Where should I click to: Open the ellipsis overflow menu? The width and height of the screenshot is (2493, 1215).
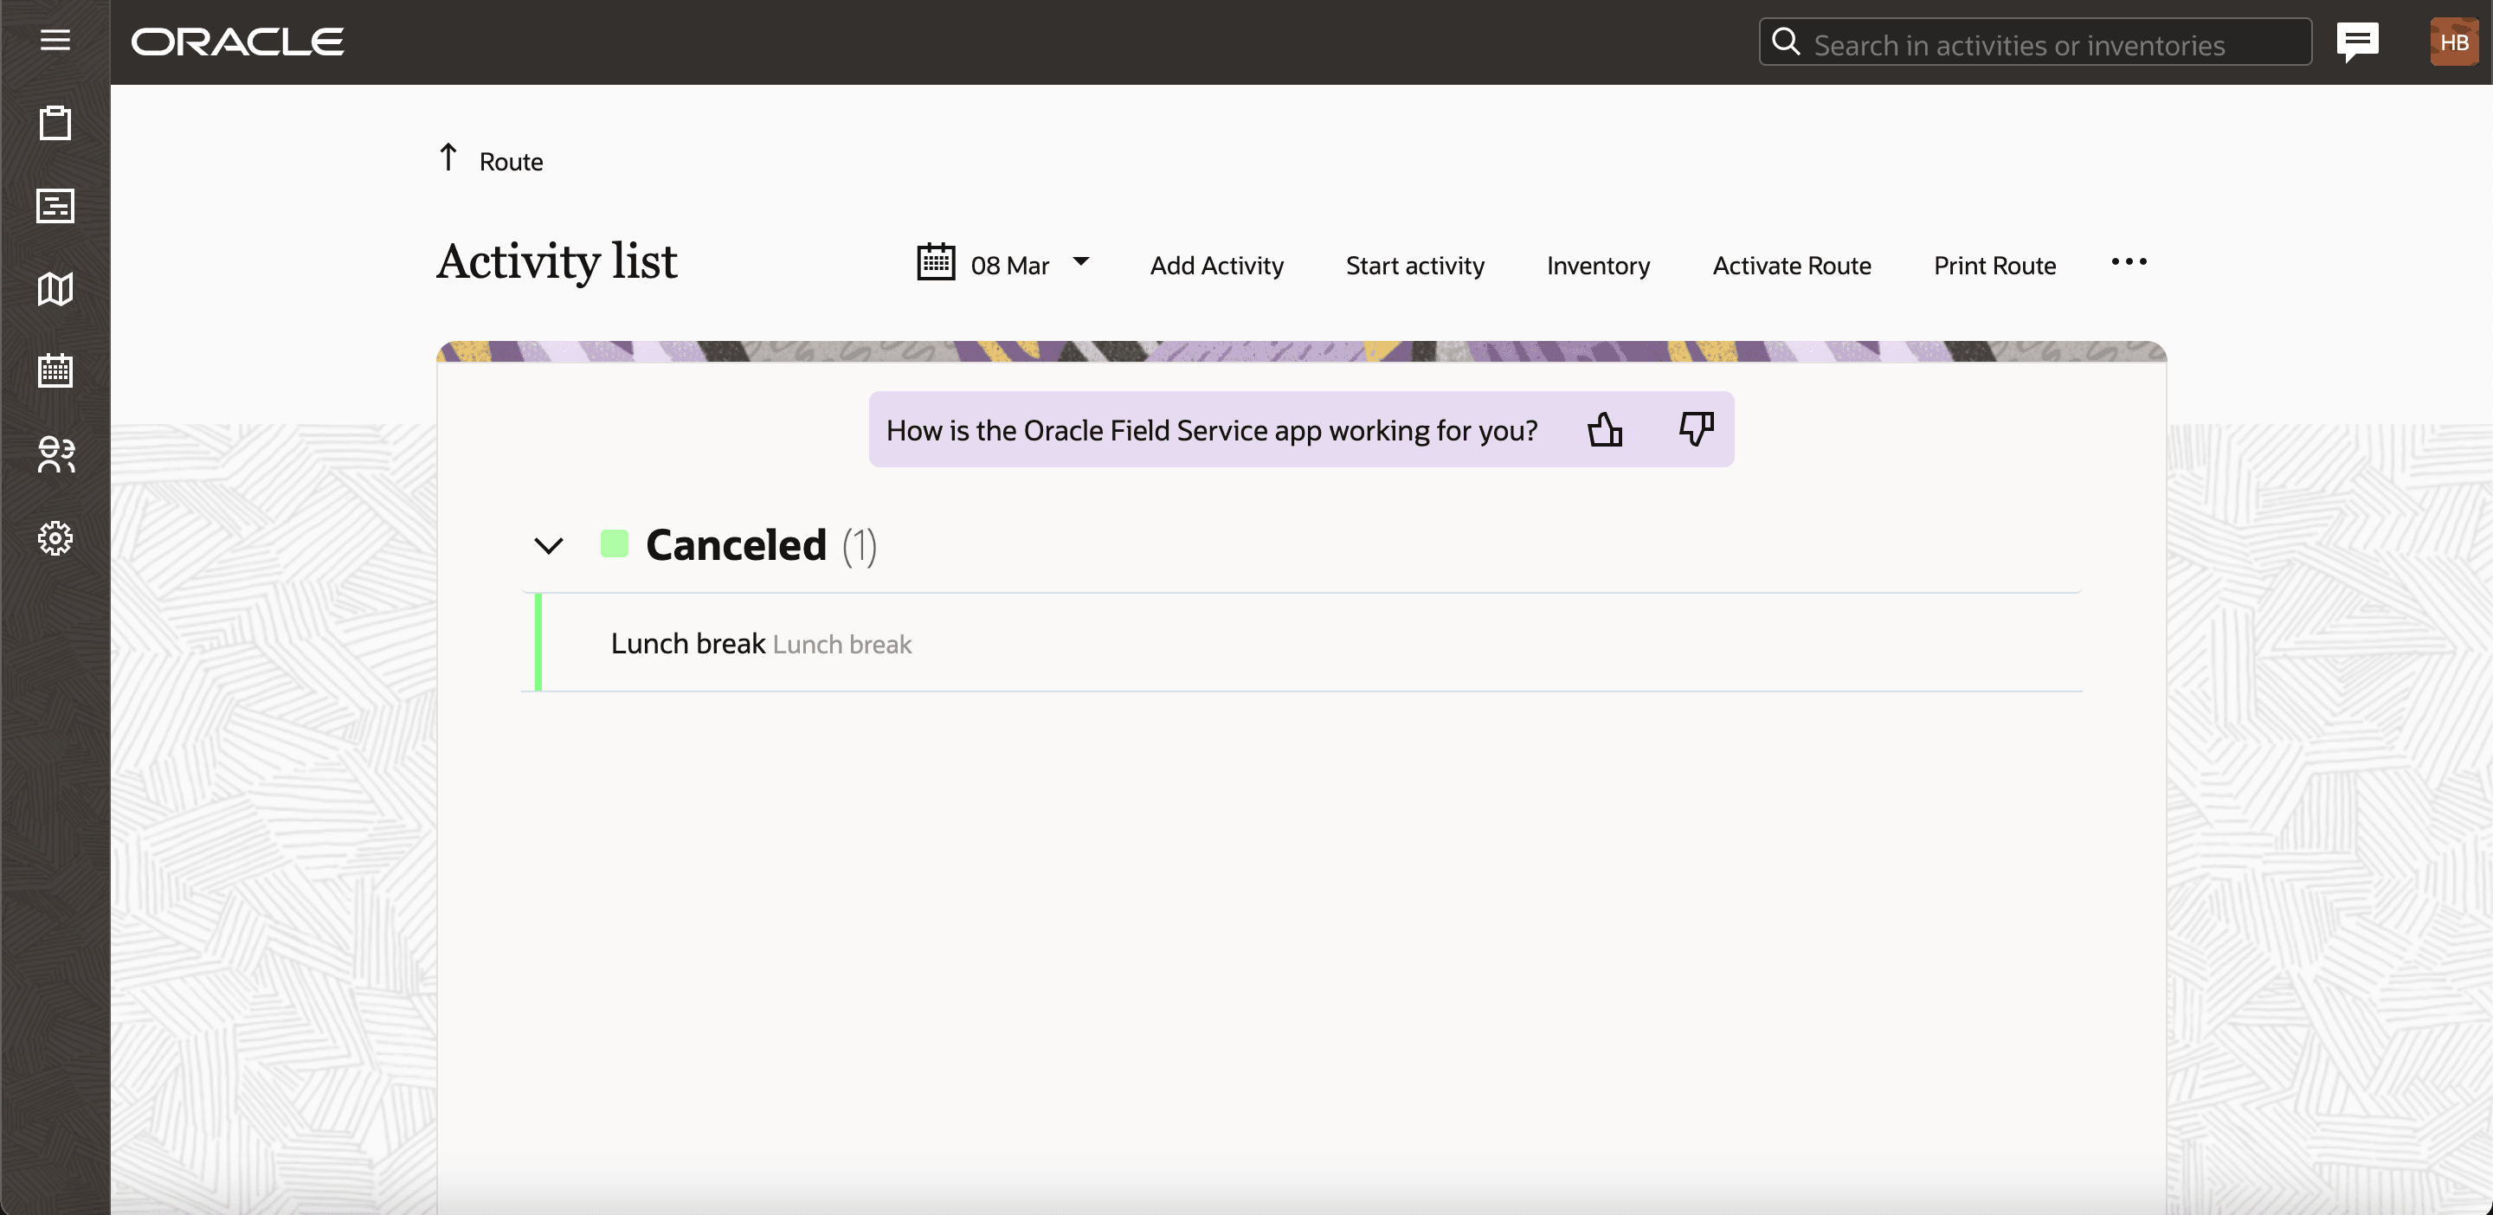2129,262
